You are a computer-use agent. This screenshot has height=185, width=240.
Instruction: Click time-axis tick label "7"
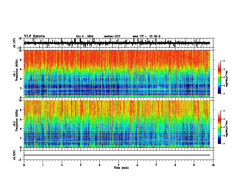point(156,165)
